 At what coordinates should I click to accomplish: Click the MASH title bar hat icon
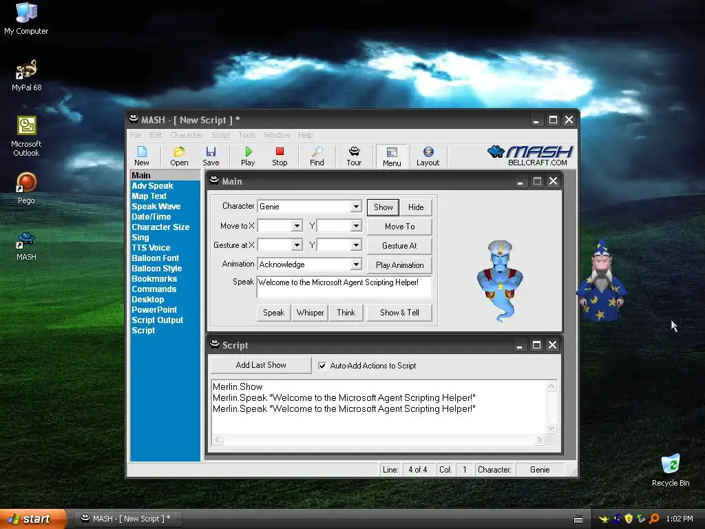pyautogui.click(x=134, y=119)
